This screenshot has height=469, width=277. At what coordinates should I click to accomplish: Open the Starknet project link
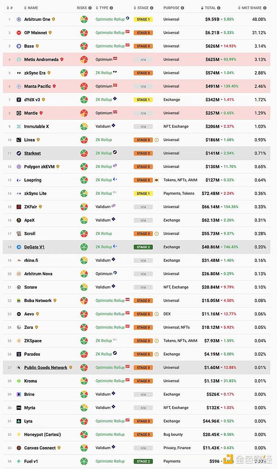(32, 154)
